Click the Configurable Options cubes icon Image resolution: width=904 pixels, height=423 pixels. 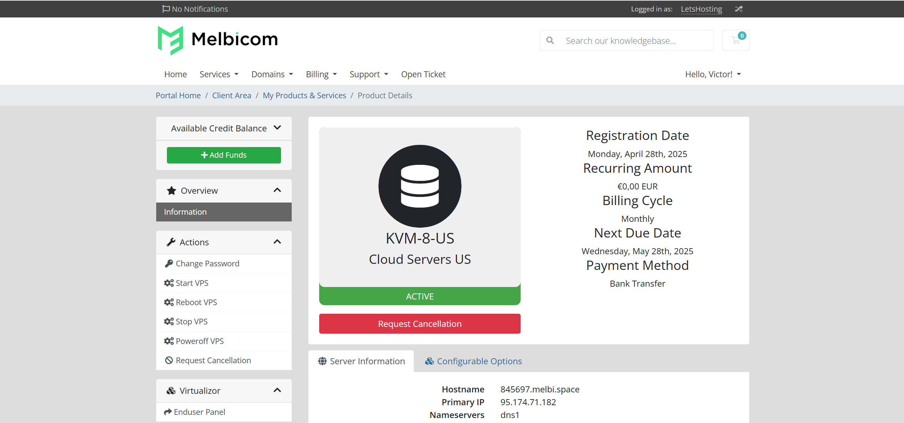click(429, 361)
